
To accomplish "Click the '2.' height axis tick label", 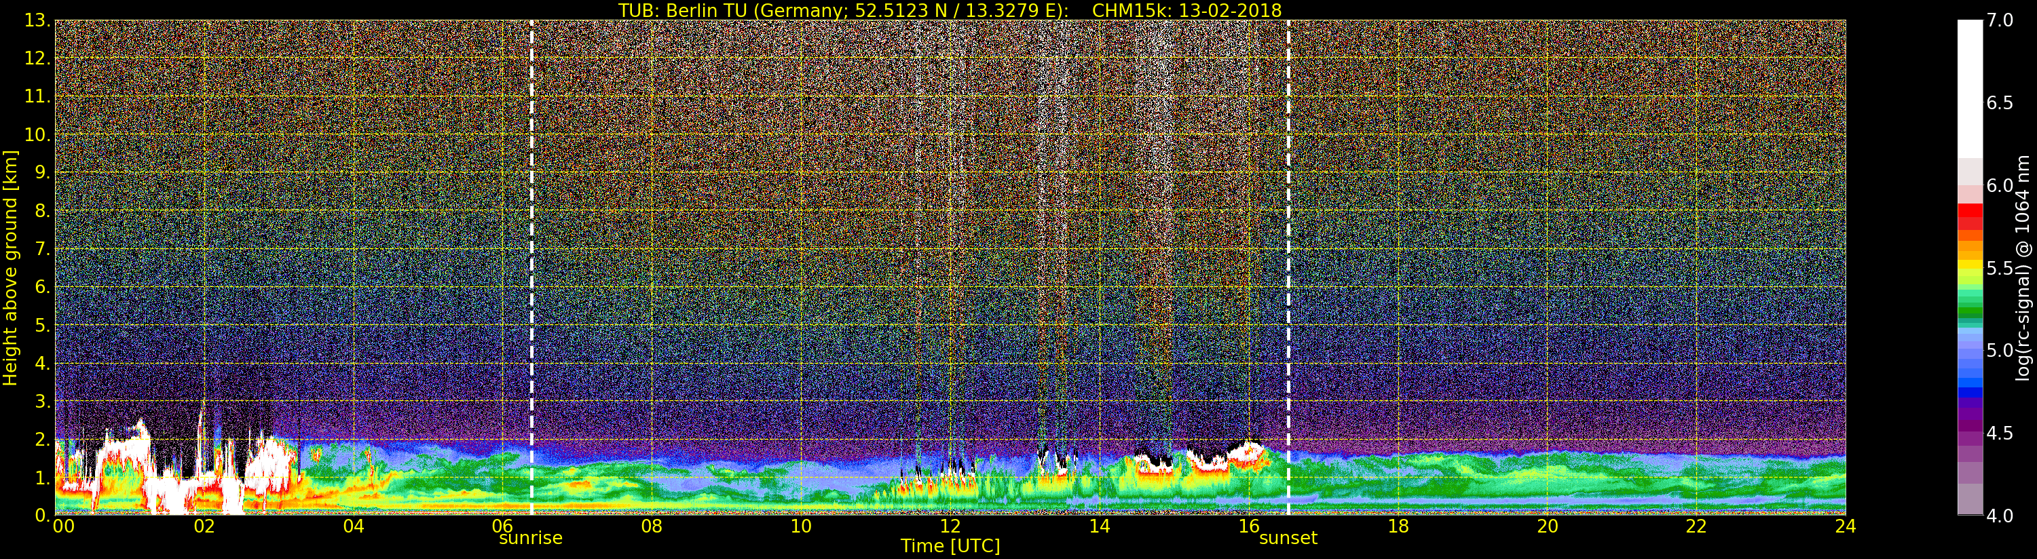I will 43,439.
